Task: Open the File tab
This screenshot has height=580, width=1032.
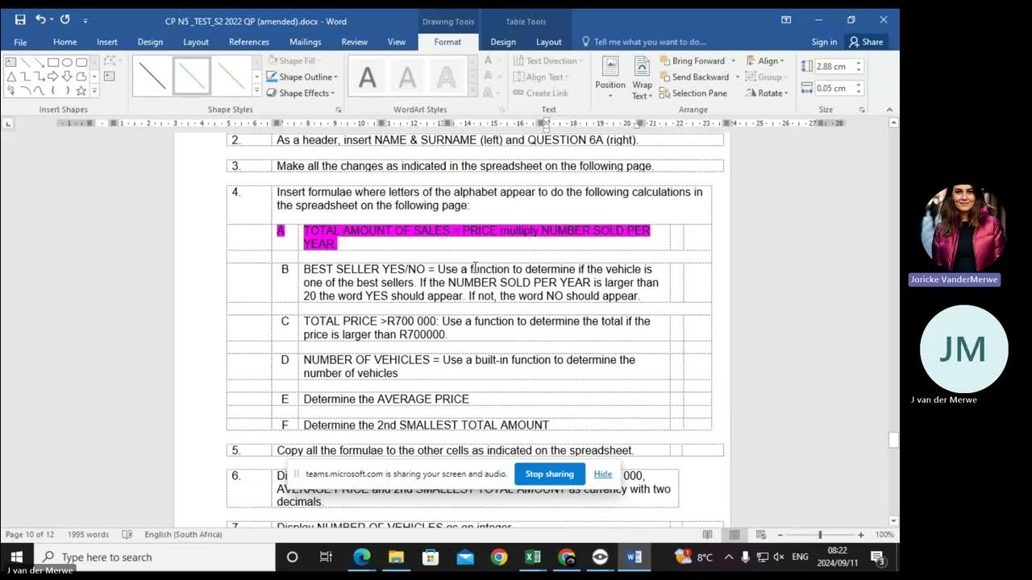Action: 20,42
